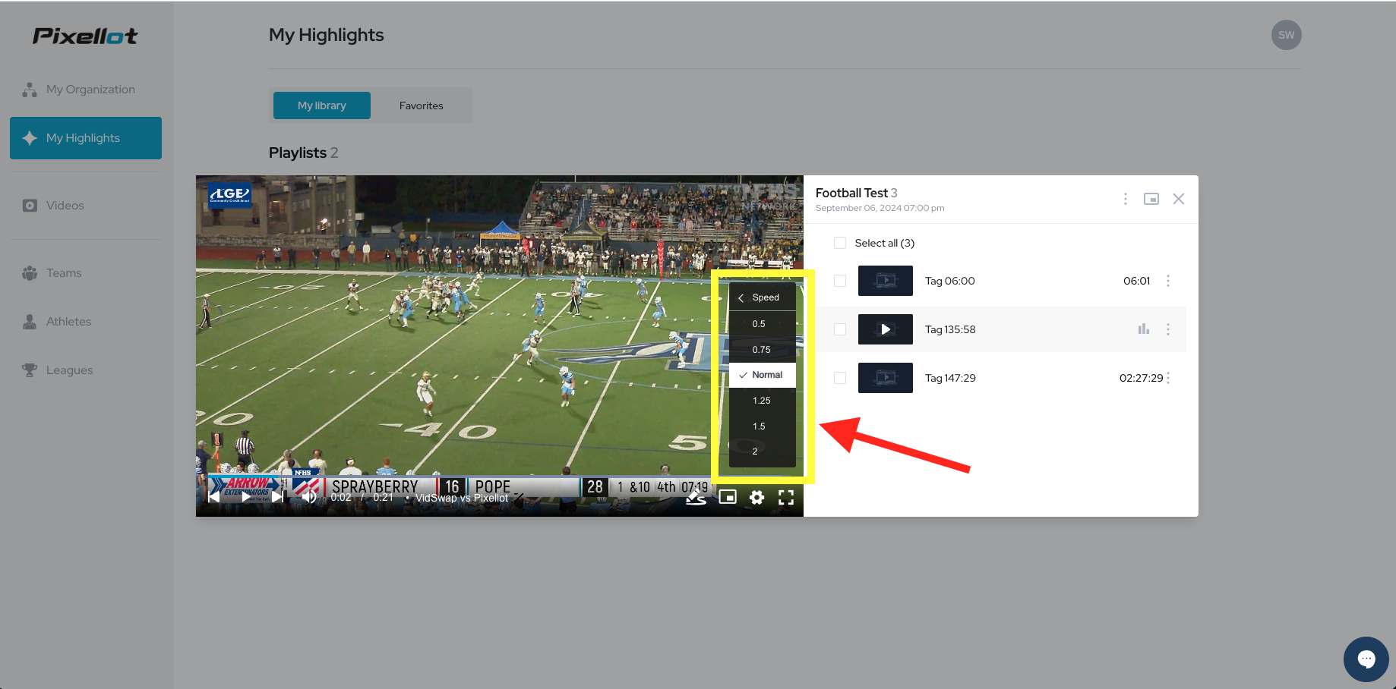
Task: Click the Playlists 2 heading
Action: 304,153
